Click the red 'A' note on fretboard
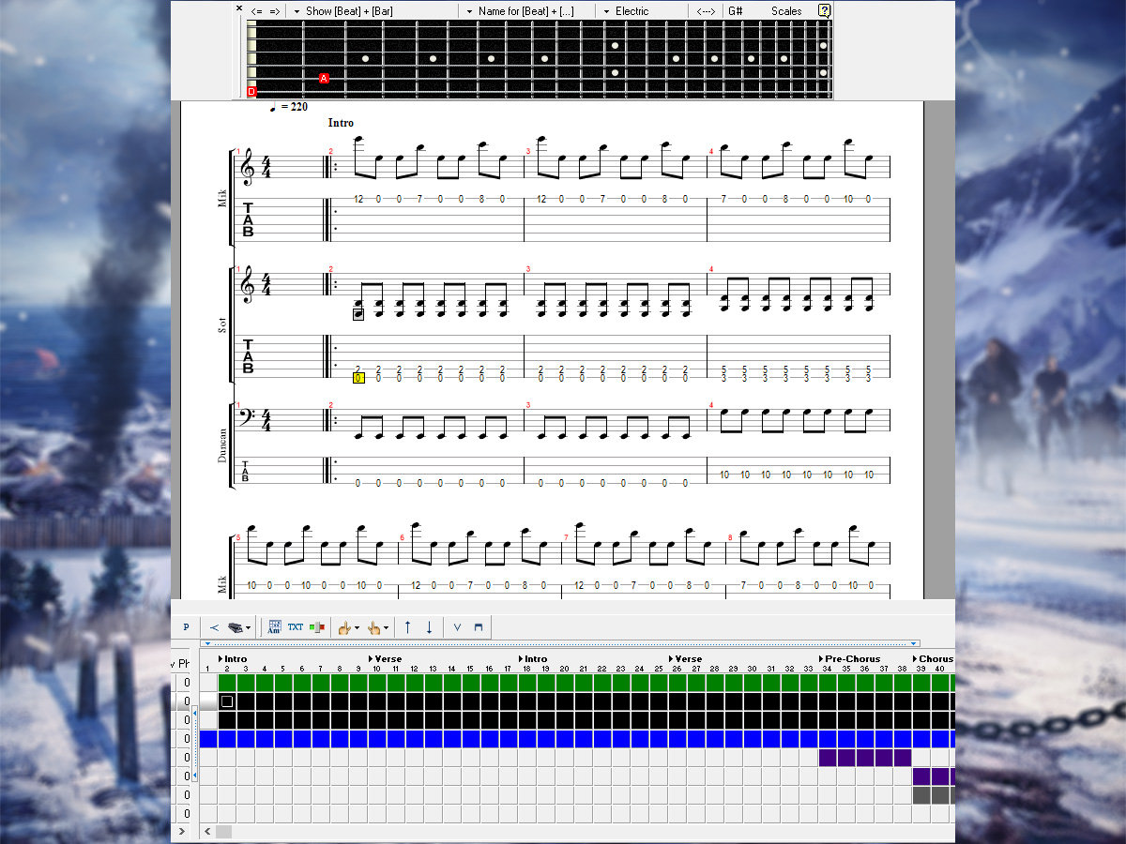This screenshot has width=1126, height=844. pos(324,79)
